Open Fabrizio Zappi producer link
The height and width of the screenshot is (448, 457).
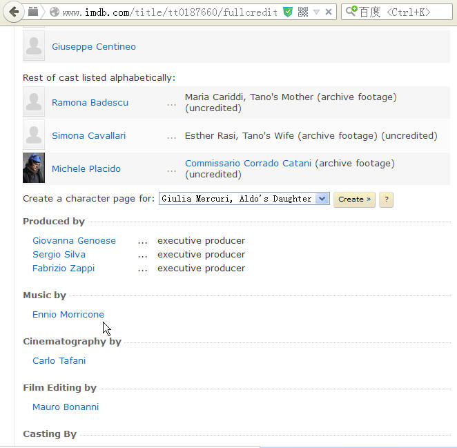(x=64, y=268)
